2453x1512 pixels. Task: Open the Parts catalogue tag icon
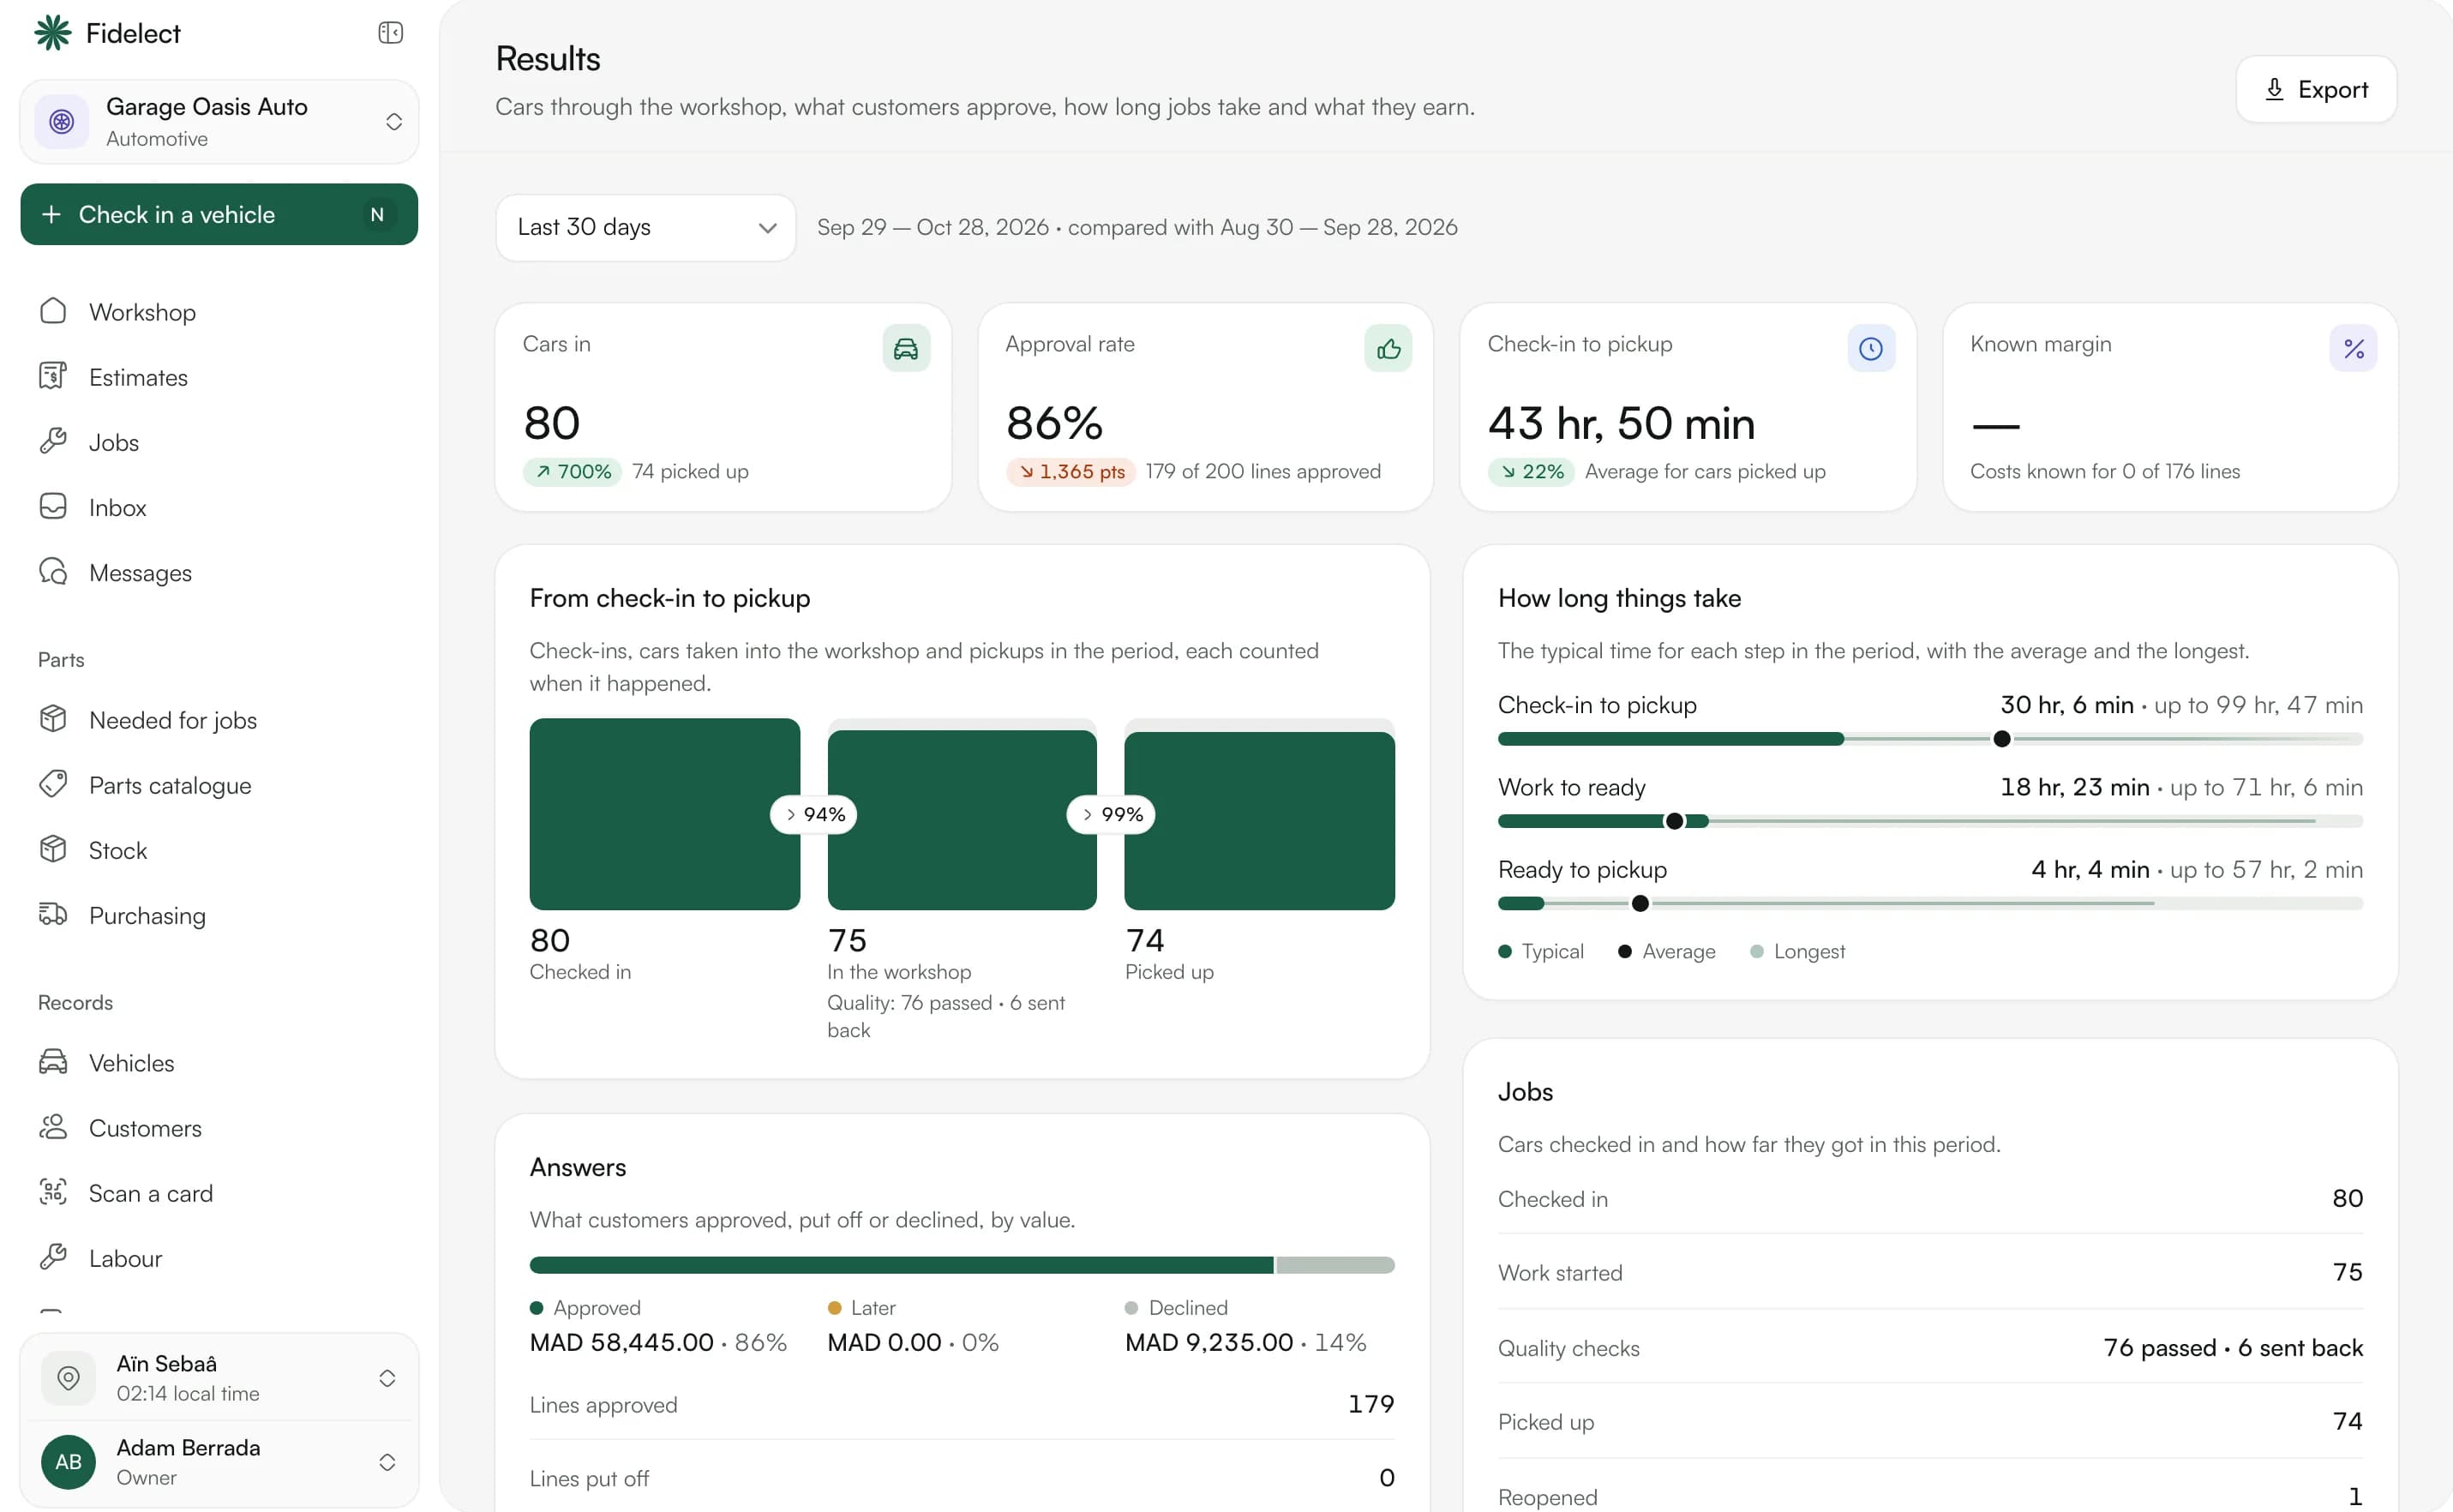coord(53,784)
